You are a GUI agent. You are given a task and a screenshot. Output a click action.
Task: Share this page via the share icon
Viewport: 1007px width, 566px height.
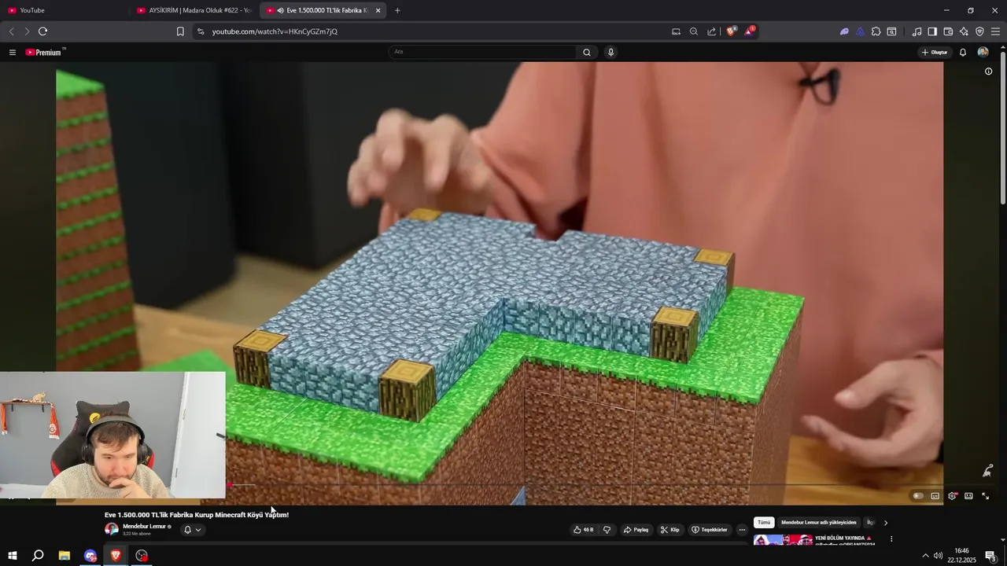[x=712, y=31]
